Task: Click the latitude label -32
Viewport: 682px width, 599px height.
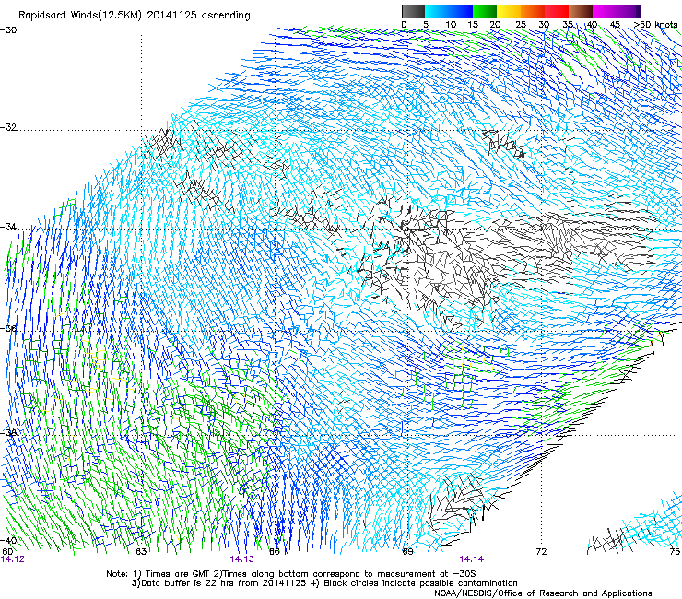Action: click(x=8, y=127)
